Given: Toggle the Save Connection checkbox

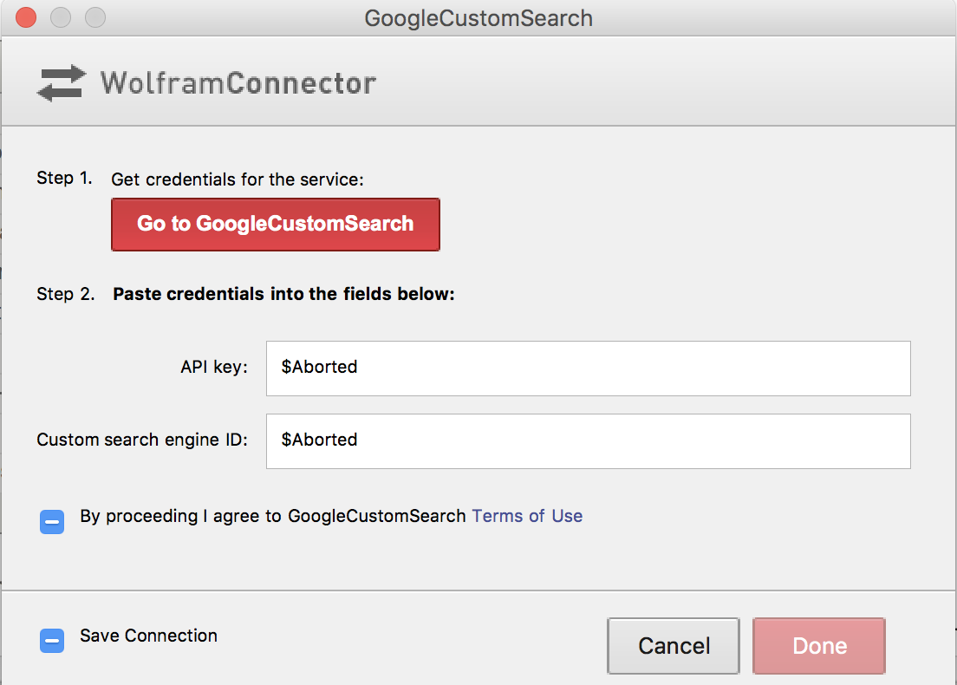Looking at the screenshot, I should (x=52, y=641).
